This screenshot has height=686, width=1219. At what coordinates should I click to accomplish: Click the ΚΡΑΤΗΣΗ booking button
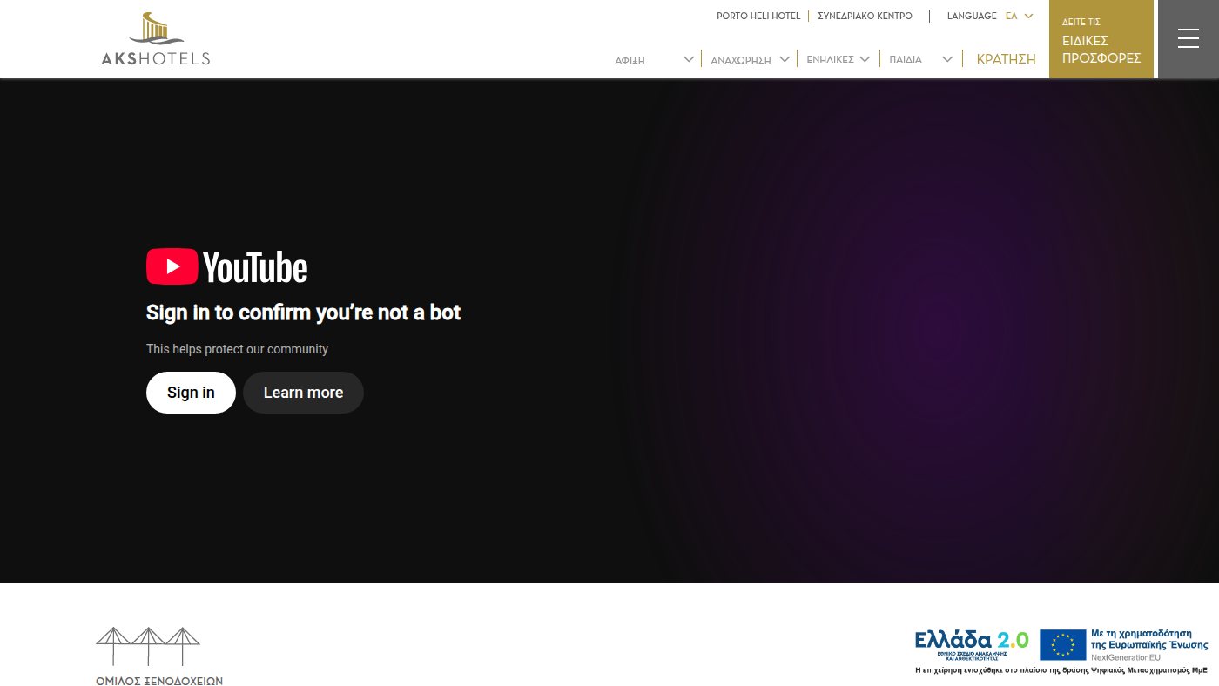[x=1007, y=59]
